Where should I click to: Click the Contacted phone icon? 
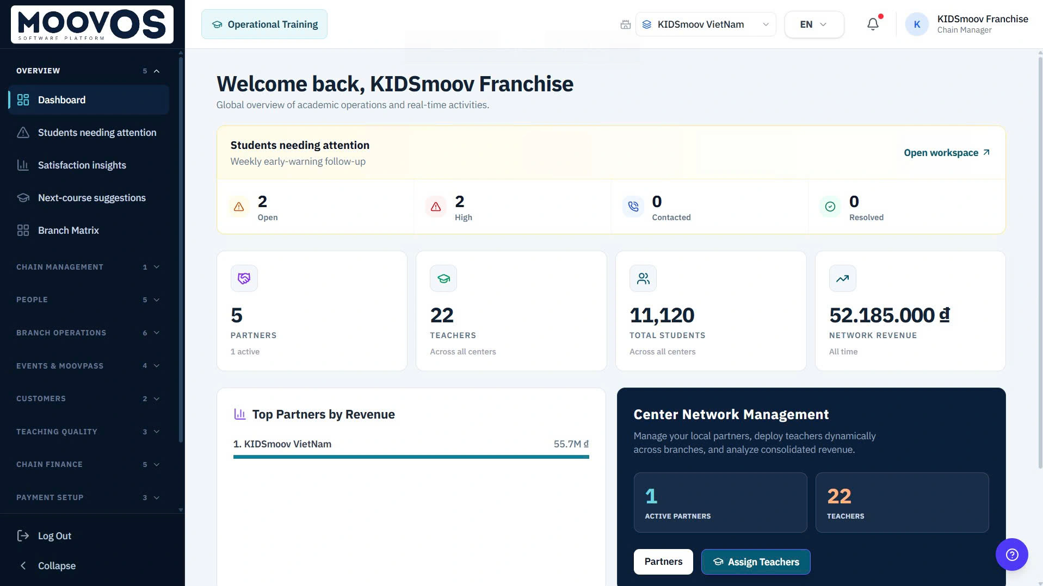pos(633,207)
